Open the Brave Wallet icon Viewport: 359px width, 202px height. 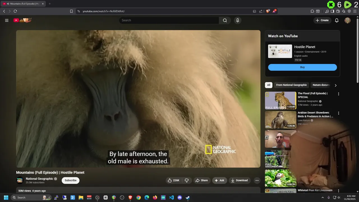point(338,11)
